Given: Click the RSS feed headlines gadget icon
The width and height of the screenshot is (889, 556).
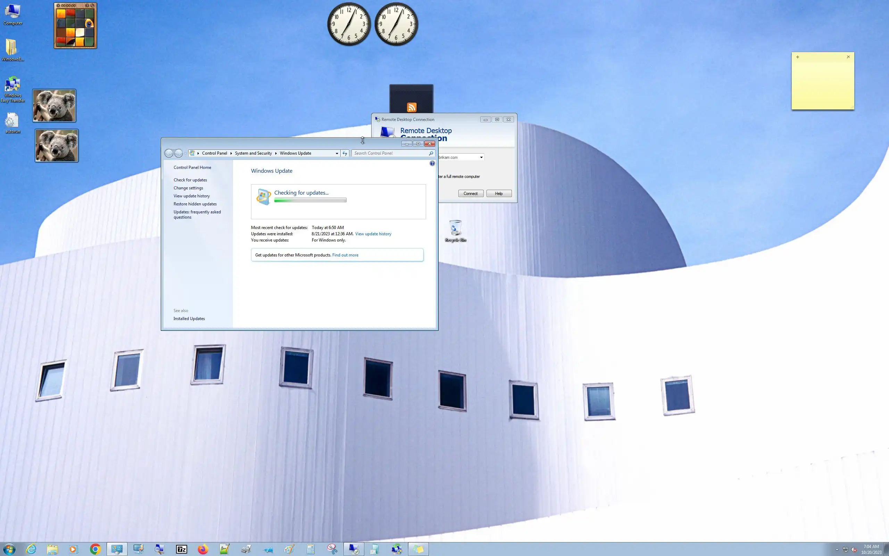Looking at the screenshot, I should (x=412, y=107).
